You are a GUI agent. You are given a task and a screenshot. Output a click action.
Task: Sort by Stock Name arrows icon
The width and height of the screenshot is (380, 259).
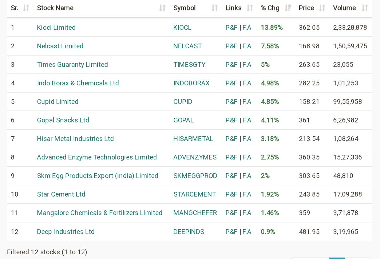click(x=162, y=8)
